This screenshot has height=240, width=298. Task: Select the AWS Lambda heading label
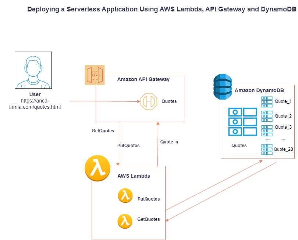134,176
